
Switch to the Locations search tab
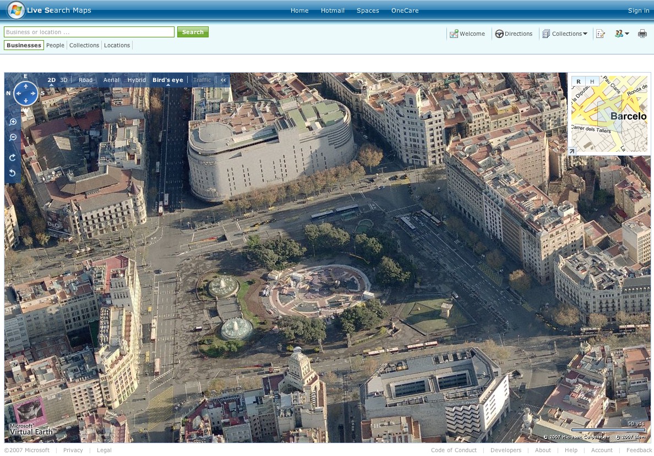117,46
